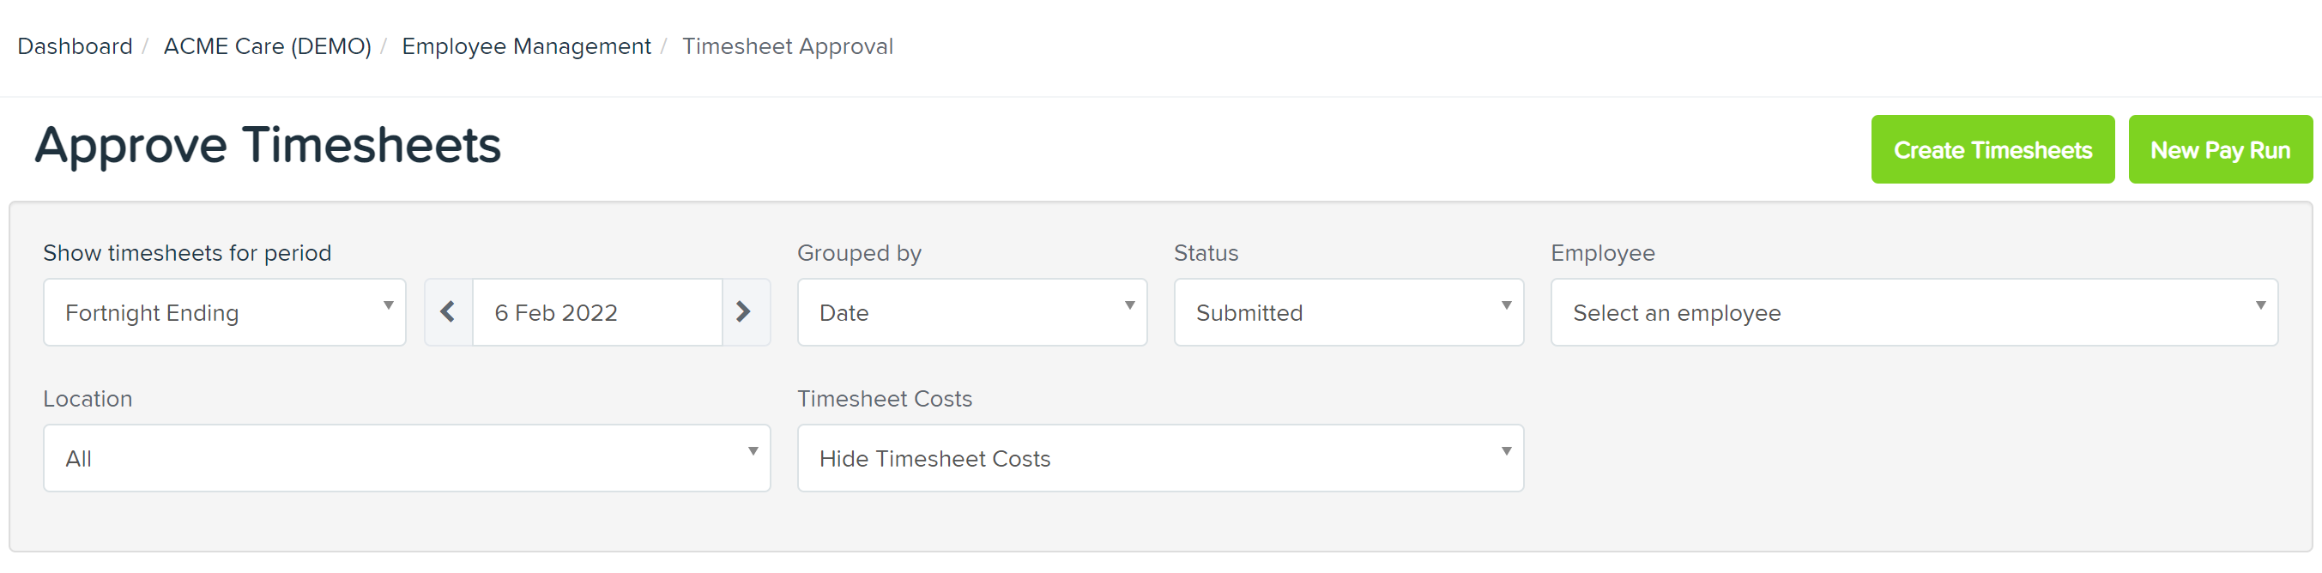Image resolution: width=2322 pixels, height=573 pixels.
Task: Click the Create Timesheets button
Action: [x=1993, y=148]
